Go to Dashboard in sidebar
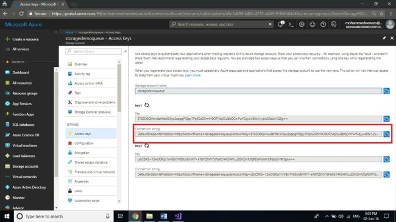The height and width of the screenshot is (222, 396). point(21,72)
